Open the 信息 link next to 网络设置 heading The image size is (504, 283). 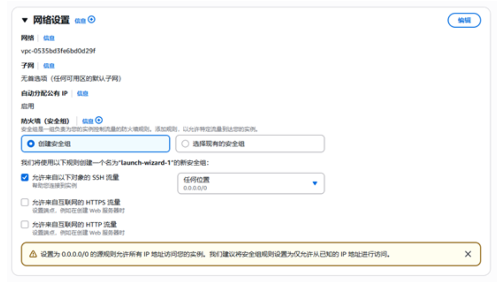pos(80,21)
